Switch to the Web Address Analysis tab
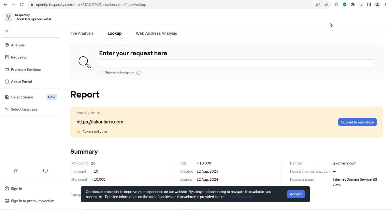Viewport: 391px width, 210px height. pyautogui.click(x=156, y=33)
